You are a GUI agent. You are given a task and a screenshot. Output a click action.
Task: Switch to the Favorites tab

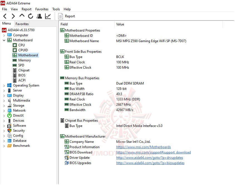point(22,24)
